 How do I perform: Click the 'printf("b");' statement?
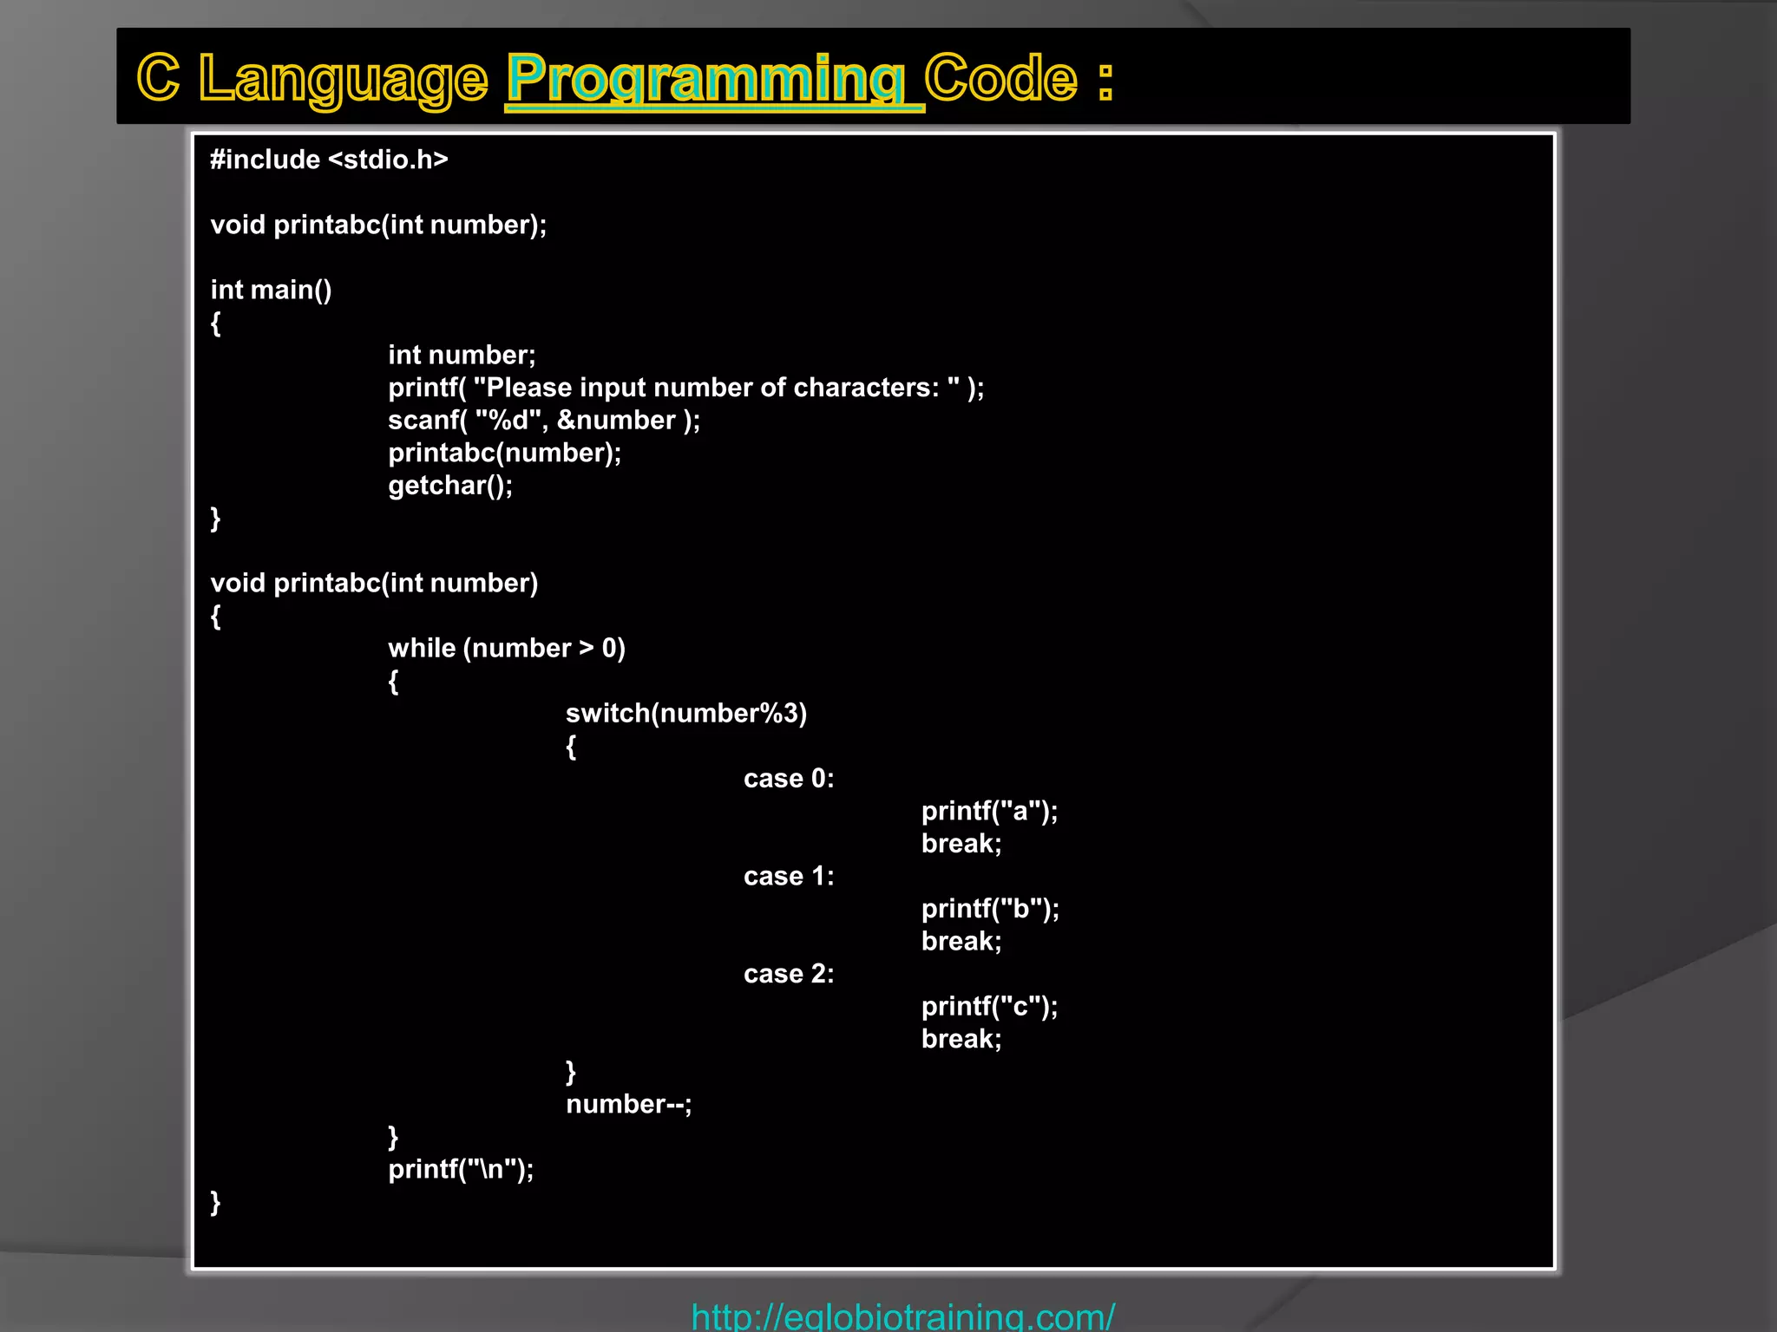(x=990, y=909)
